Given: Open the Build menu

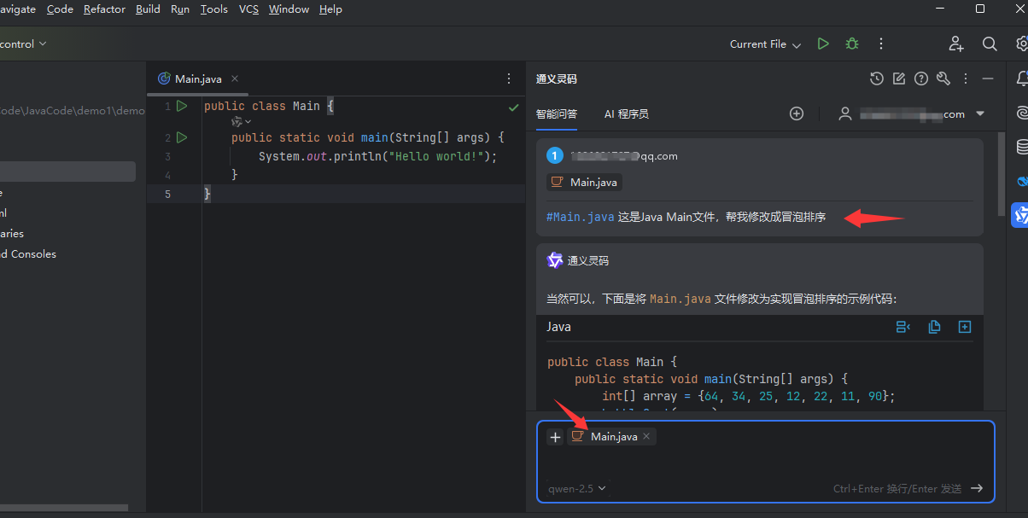Looking at the screenshot, I should click(148, 9).
